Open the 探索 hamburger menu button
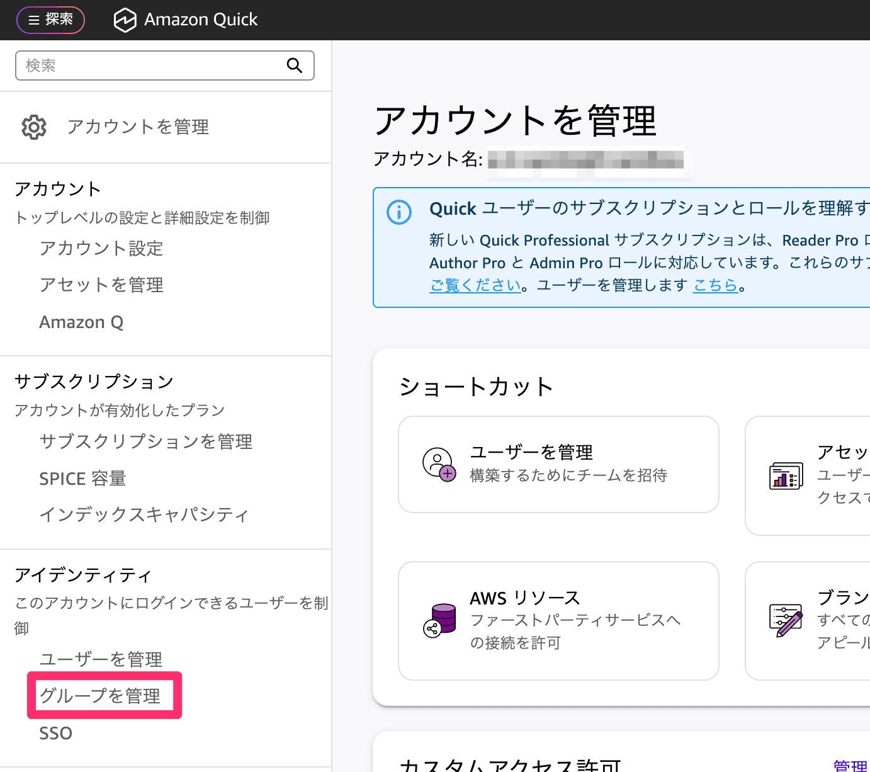The width and height of the screenshot is (870, 772). click(x=50, y=20)
